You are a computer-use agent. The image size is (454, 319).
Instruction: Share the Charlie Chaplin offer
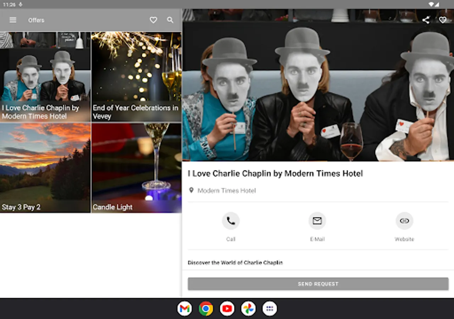[426, 20]
